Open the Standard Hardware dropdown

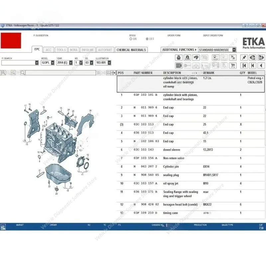coord(234,50)
